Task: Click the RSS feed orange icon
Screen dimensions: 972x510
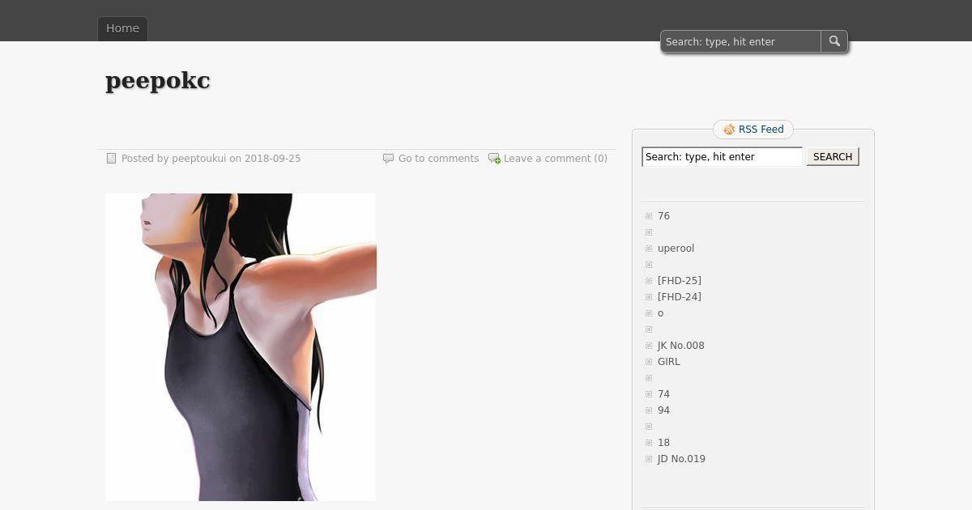Action: 729,130
